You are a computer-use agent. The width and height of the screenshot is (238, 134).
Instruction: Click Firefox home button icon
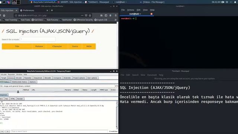coord(4,15)
